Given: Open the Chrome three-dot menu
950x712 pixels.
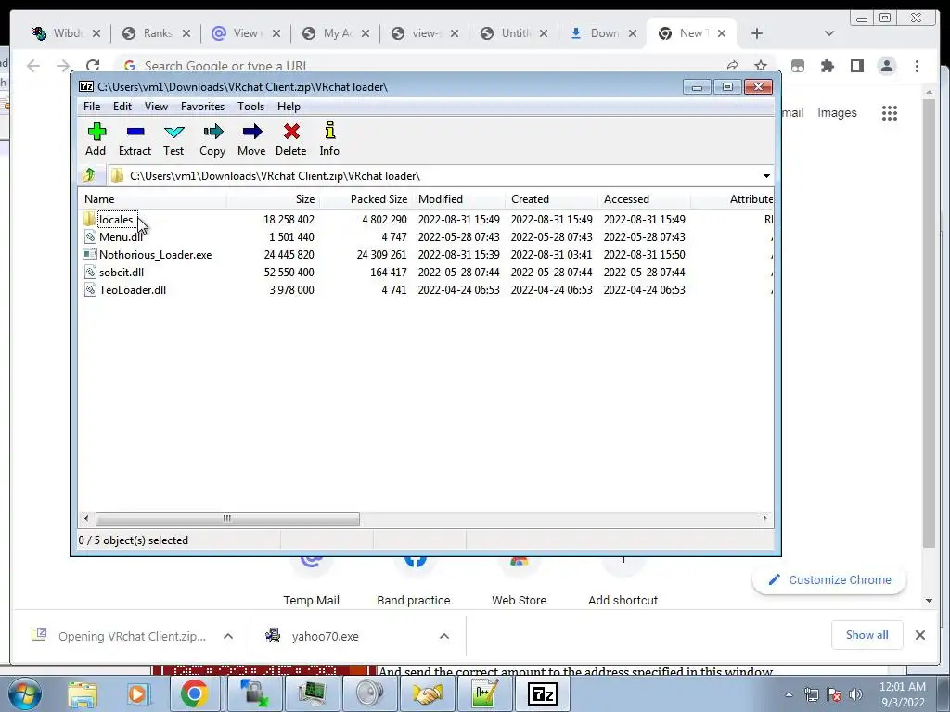Looking at the screenshot, I should click(x=917, y=66).
